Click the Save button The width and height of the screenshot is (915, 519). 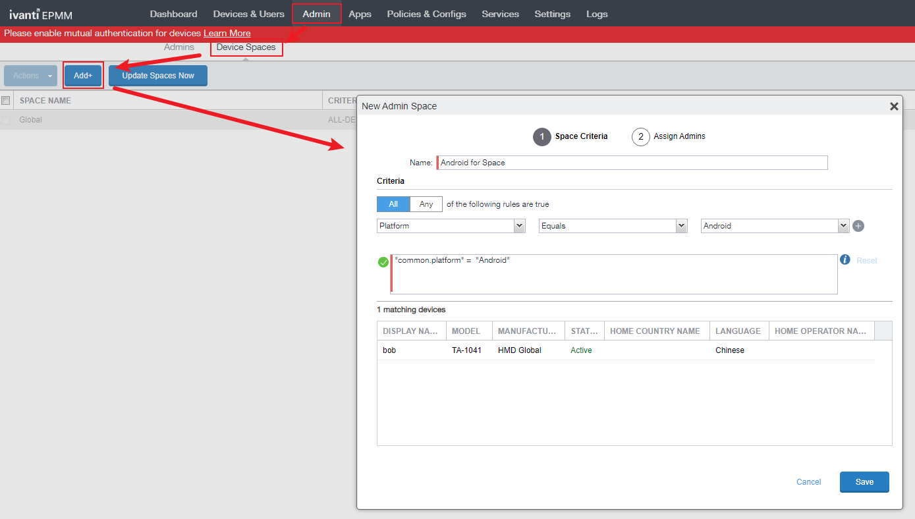(864, 482)
